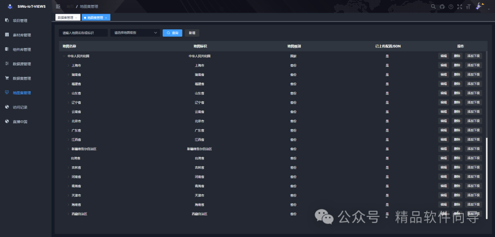Click 删除 for 山东省
The height and width of the screenshot is (237, 495).
(x=457, y=94)
